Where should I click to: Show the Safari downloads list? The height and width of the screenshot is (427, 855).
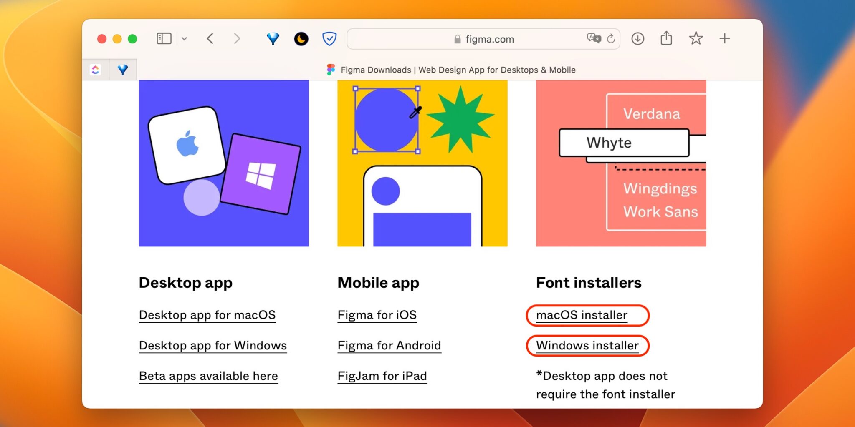tap(637, 39)
